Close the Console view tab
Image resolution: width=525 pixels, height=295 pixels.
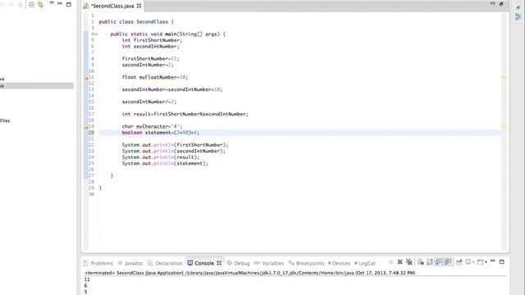point(219,263)
